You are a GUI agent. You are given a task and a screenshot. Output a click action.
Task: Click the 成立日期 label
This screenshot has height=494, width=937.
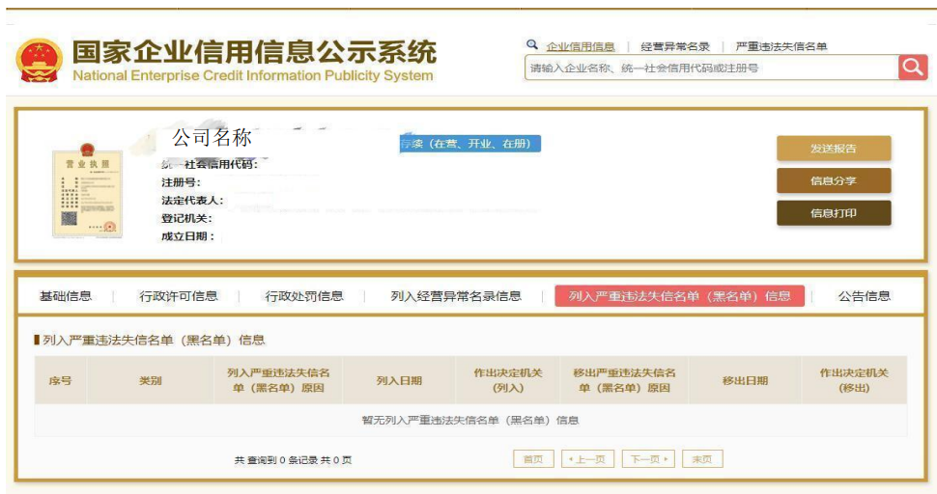pyautogui.click(x=187, y=236)
